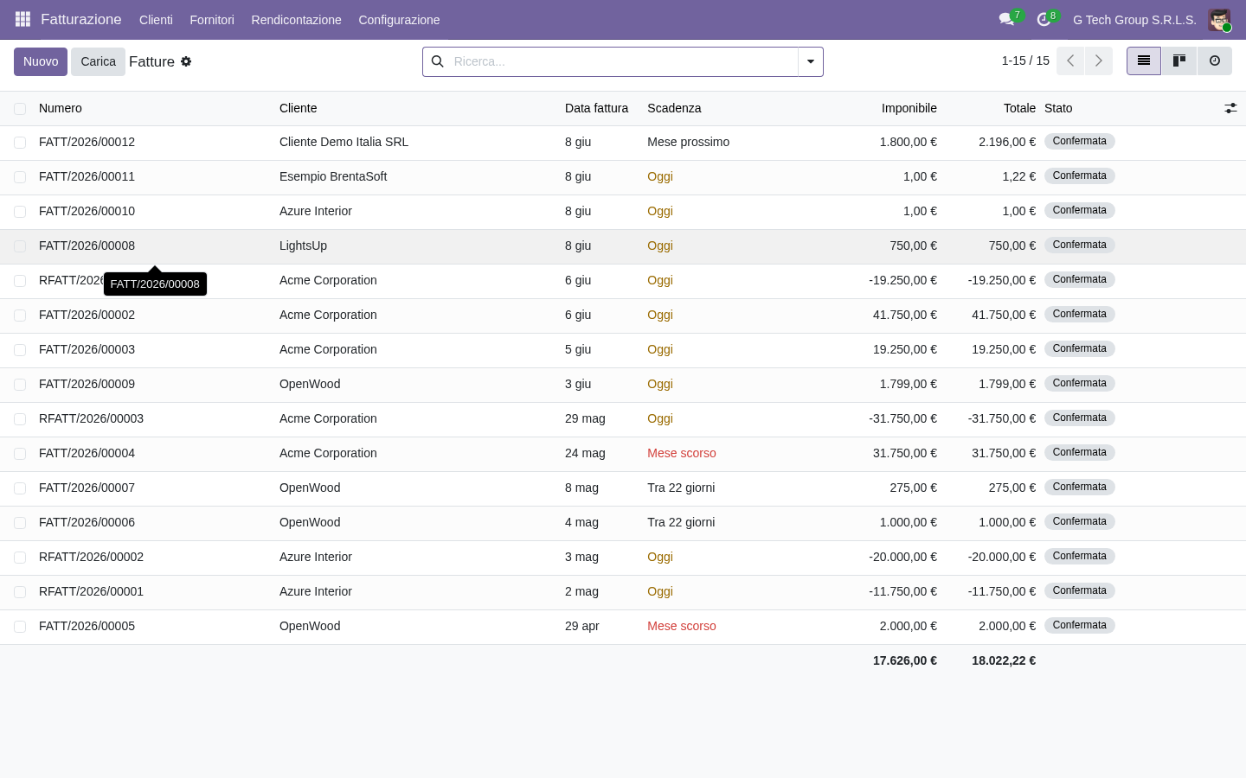Screen dimensions: 1246x778
Task: Open the Clienti menu
Action: click(x=156, y=20)
